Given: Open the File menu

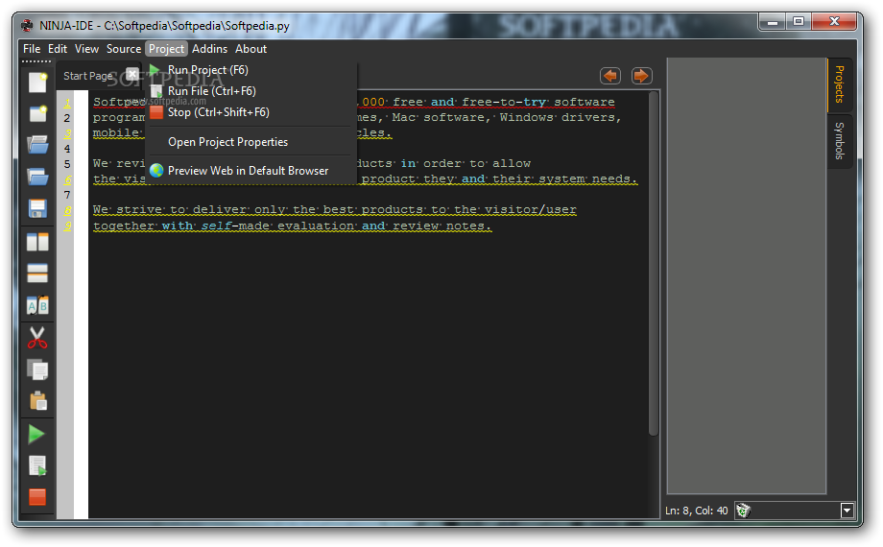Looking at the screenshot, I should coord(32,49).
